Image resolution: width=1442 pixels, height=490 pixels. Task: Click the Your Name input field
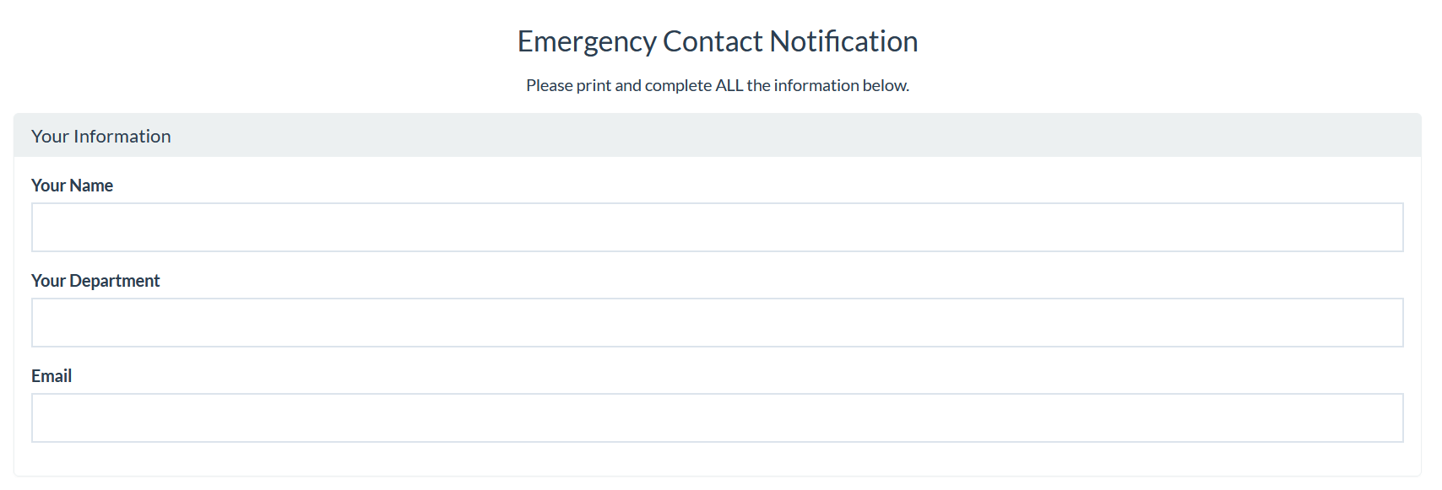click(x=717, y=227)
